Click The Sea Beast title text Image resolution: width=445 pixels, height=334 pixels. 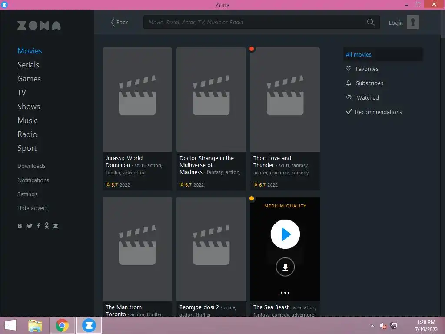point(271,307)
